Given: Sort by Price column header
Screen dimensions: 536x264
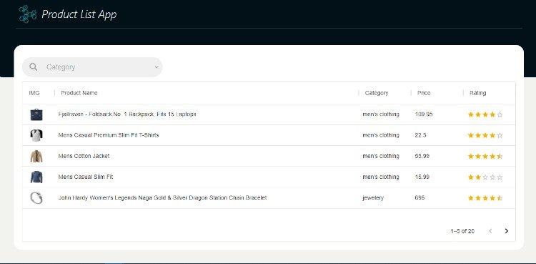Looking at the screenshot, I should (424, 93).
